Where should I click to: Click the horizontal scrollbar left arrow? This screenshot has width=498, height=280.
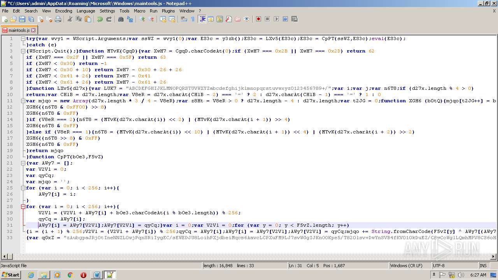(x=4, y=257)
